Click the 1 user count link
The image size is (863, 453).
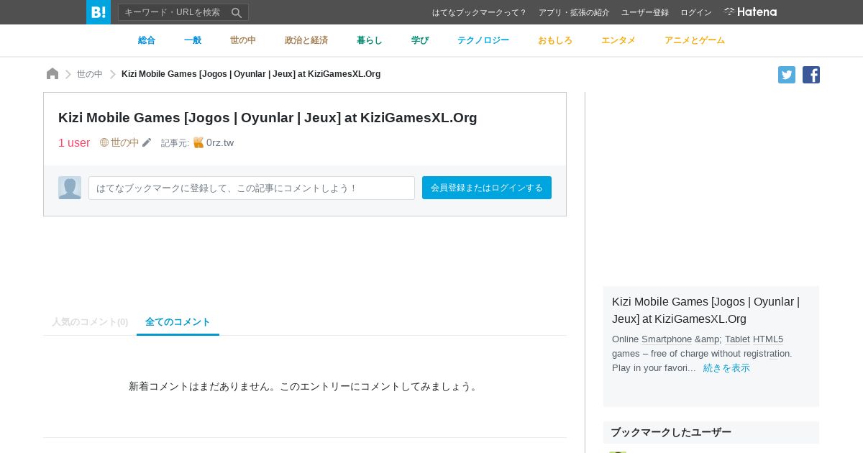coord(74,142)
